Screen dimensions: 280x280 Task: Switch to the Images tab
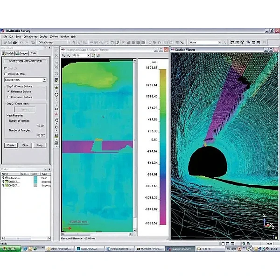(x=21, y=53)
